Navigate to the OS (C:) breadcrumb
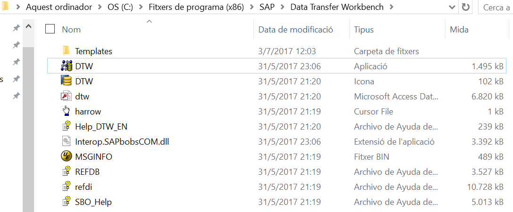Screen dimensions: 513x212 (x=120, y=7)
